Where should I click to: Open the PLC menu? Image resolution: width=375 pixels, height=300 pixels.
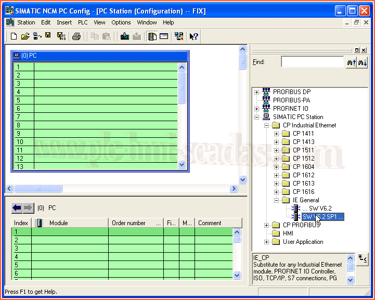[83, 22]
